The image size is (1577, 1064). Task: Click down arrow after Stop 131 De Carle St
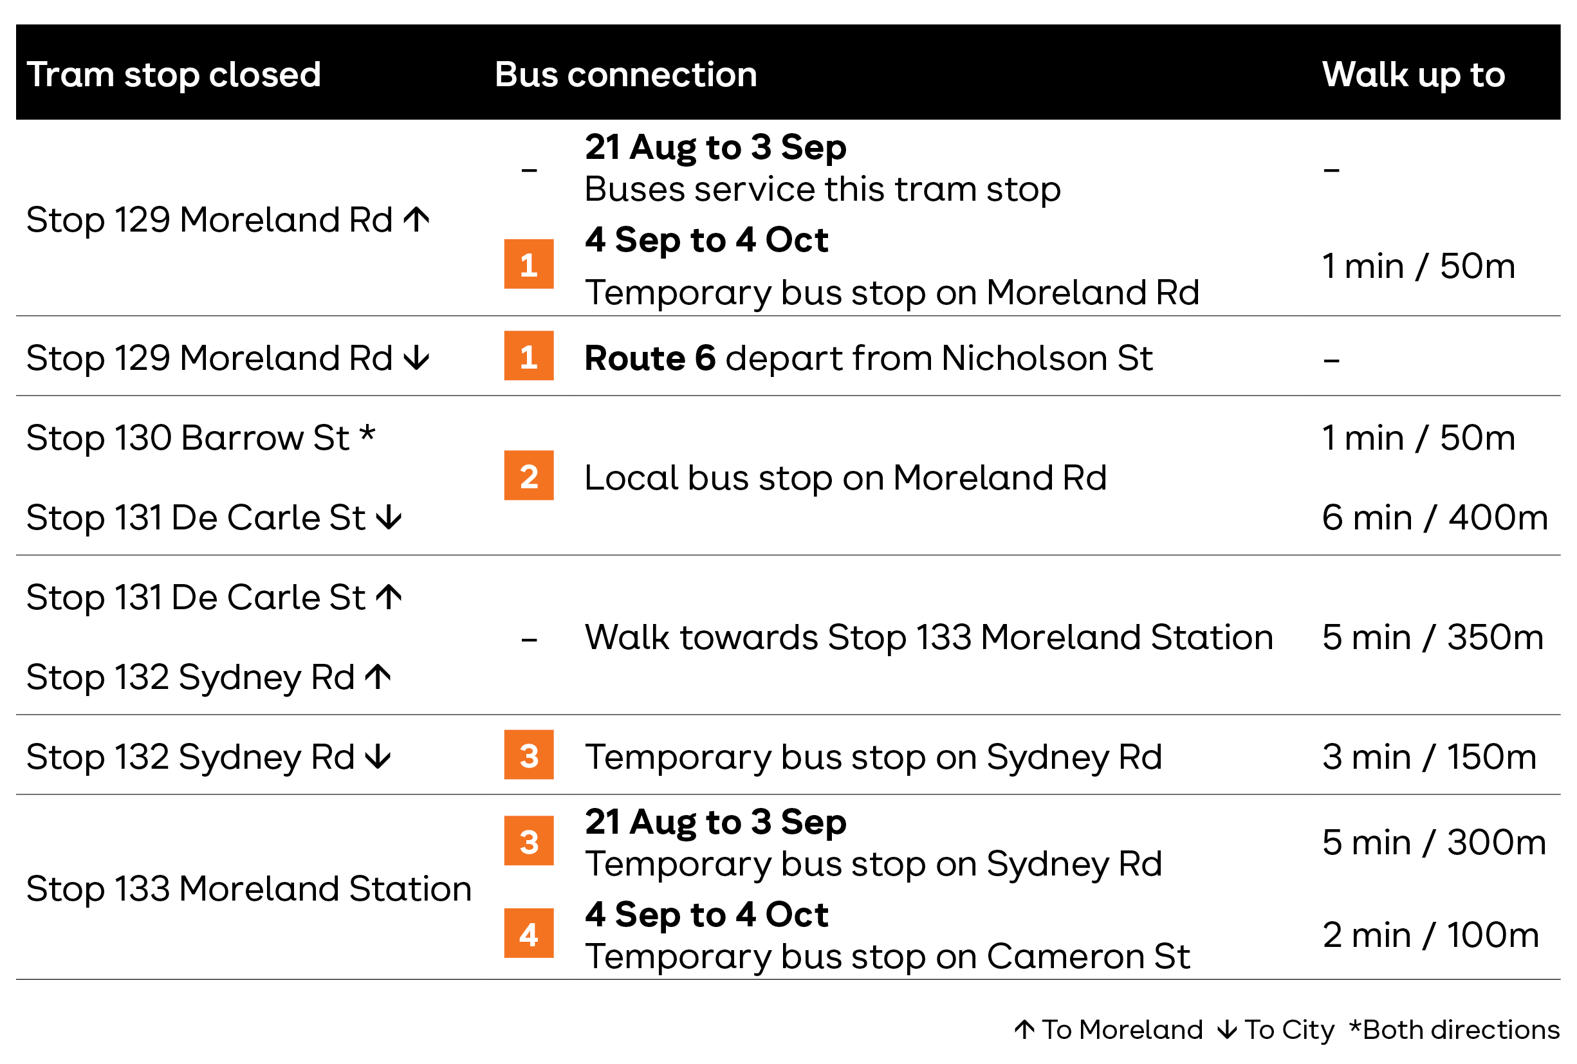(389, 517)
